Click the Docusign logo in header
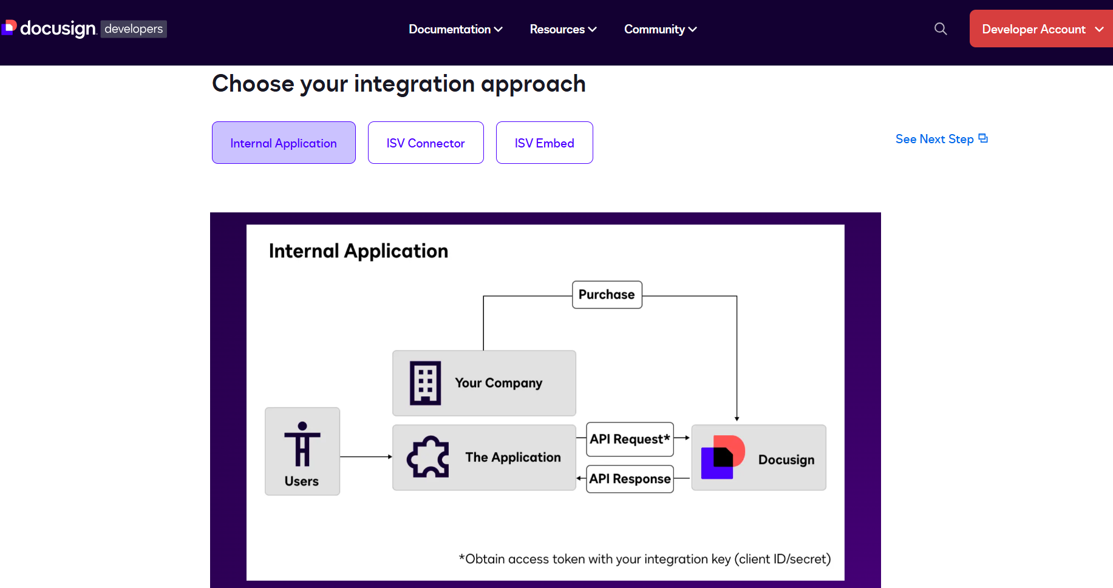This screenshot has height=588, width=1113. click(x=49, y=29)
